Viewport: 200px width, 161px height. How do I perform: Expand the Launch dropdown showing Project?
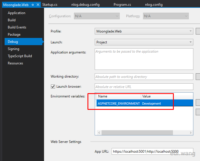(x=144, y=42)
